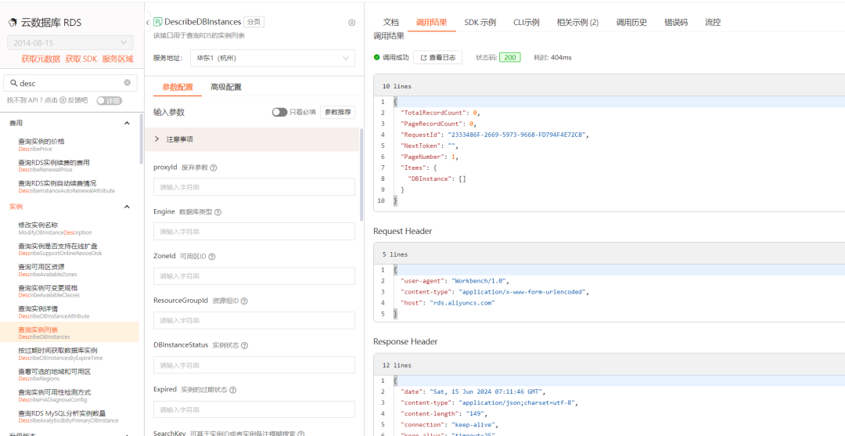Open the 服务地址 华东1（杭州）dropdown

pos(273,58)
